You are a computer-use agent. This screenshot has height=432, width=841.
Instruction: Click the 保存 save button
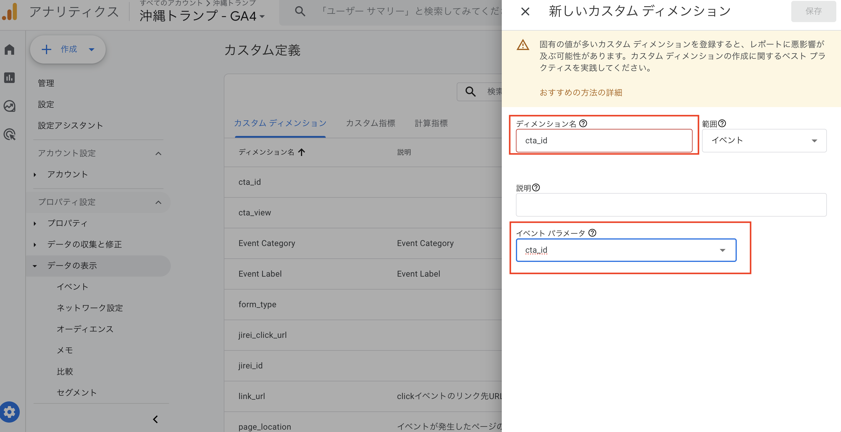(813, 11)
